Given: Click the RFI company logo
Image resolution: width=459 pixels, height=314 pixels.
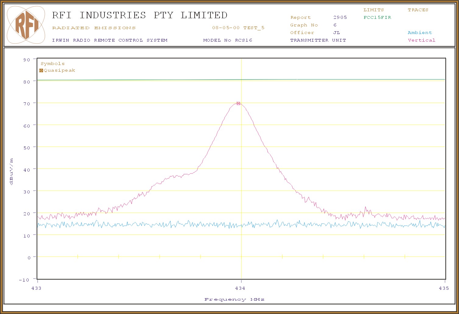Looking at the screenshot, I should (26, 25).
